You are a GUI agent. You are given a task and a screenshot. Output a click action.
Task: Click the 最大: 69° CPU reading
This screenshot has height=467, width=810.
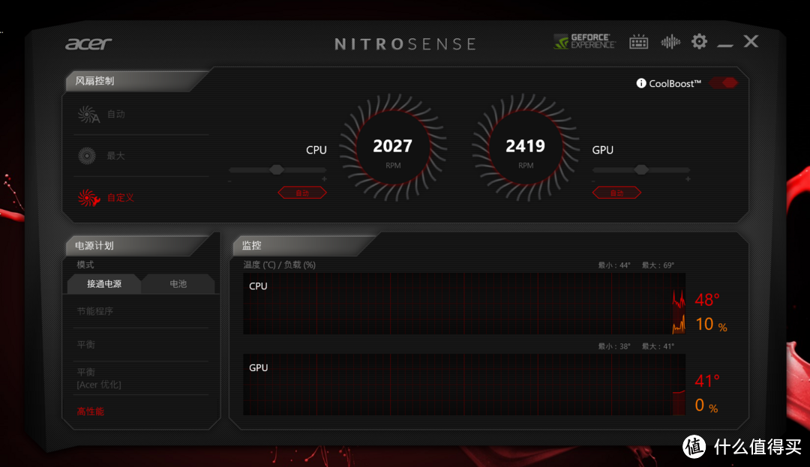(658, 265)
